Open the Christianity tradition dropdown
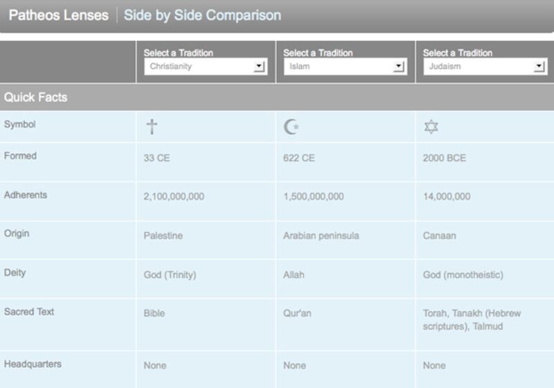Viewport: 554px width, 388px height. point(206,66)
